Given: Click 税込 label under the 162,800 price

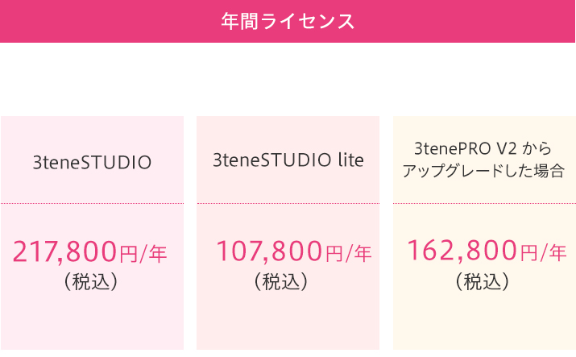Looking at the screenshot, I should 483,282.
